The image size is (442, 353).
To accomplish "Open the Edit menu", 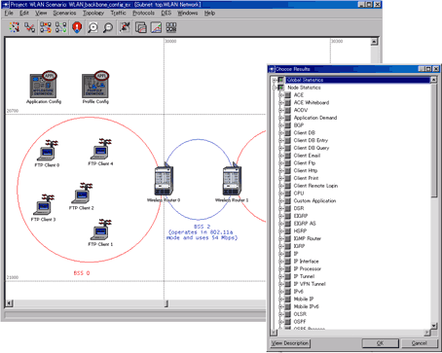I will 24,13.
